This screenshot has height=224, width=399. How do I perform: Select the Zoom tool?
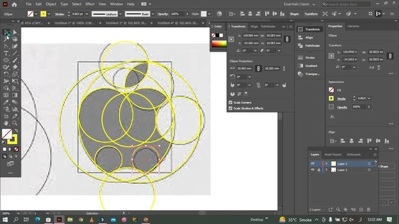click(15, 123)
